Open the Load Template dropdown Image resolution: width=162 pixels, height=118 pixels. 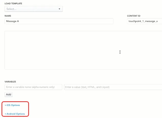[x=34, y=9]
